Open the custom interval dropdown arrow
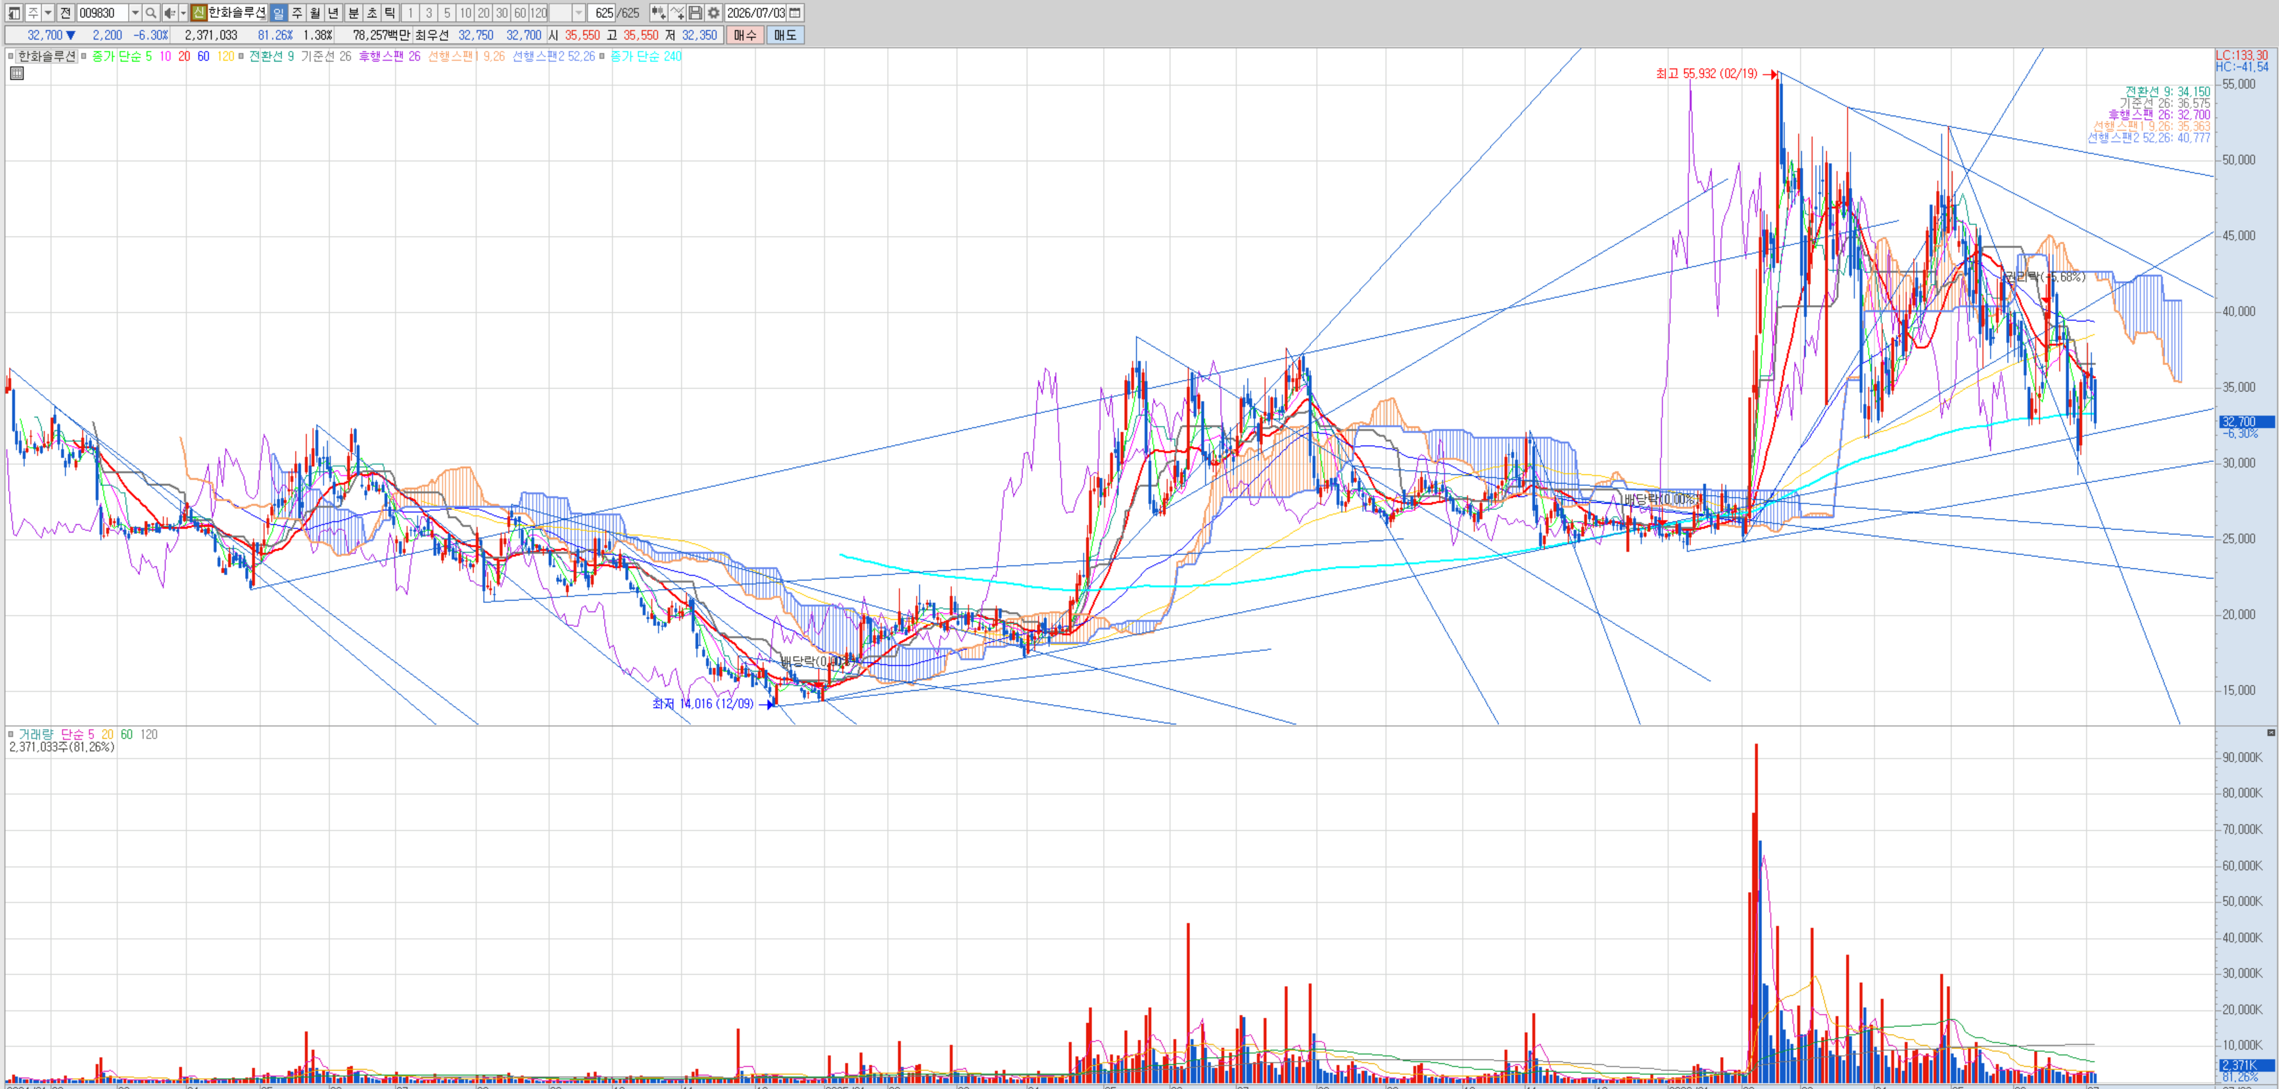 point(580,12)
